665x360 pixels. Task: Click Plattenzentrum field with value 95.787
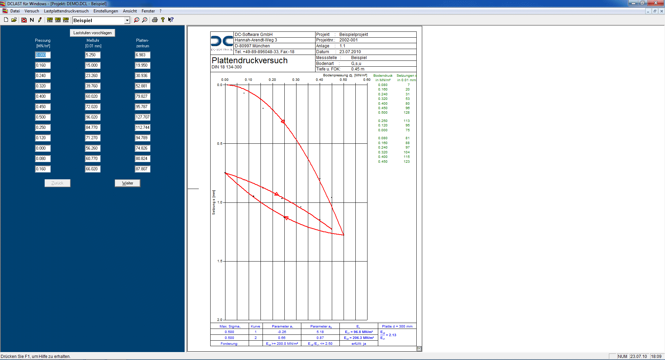pos(143,107)
